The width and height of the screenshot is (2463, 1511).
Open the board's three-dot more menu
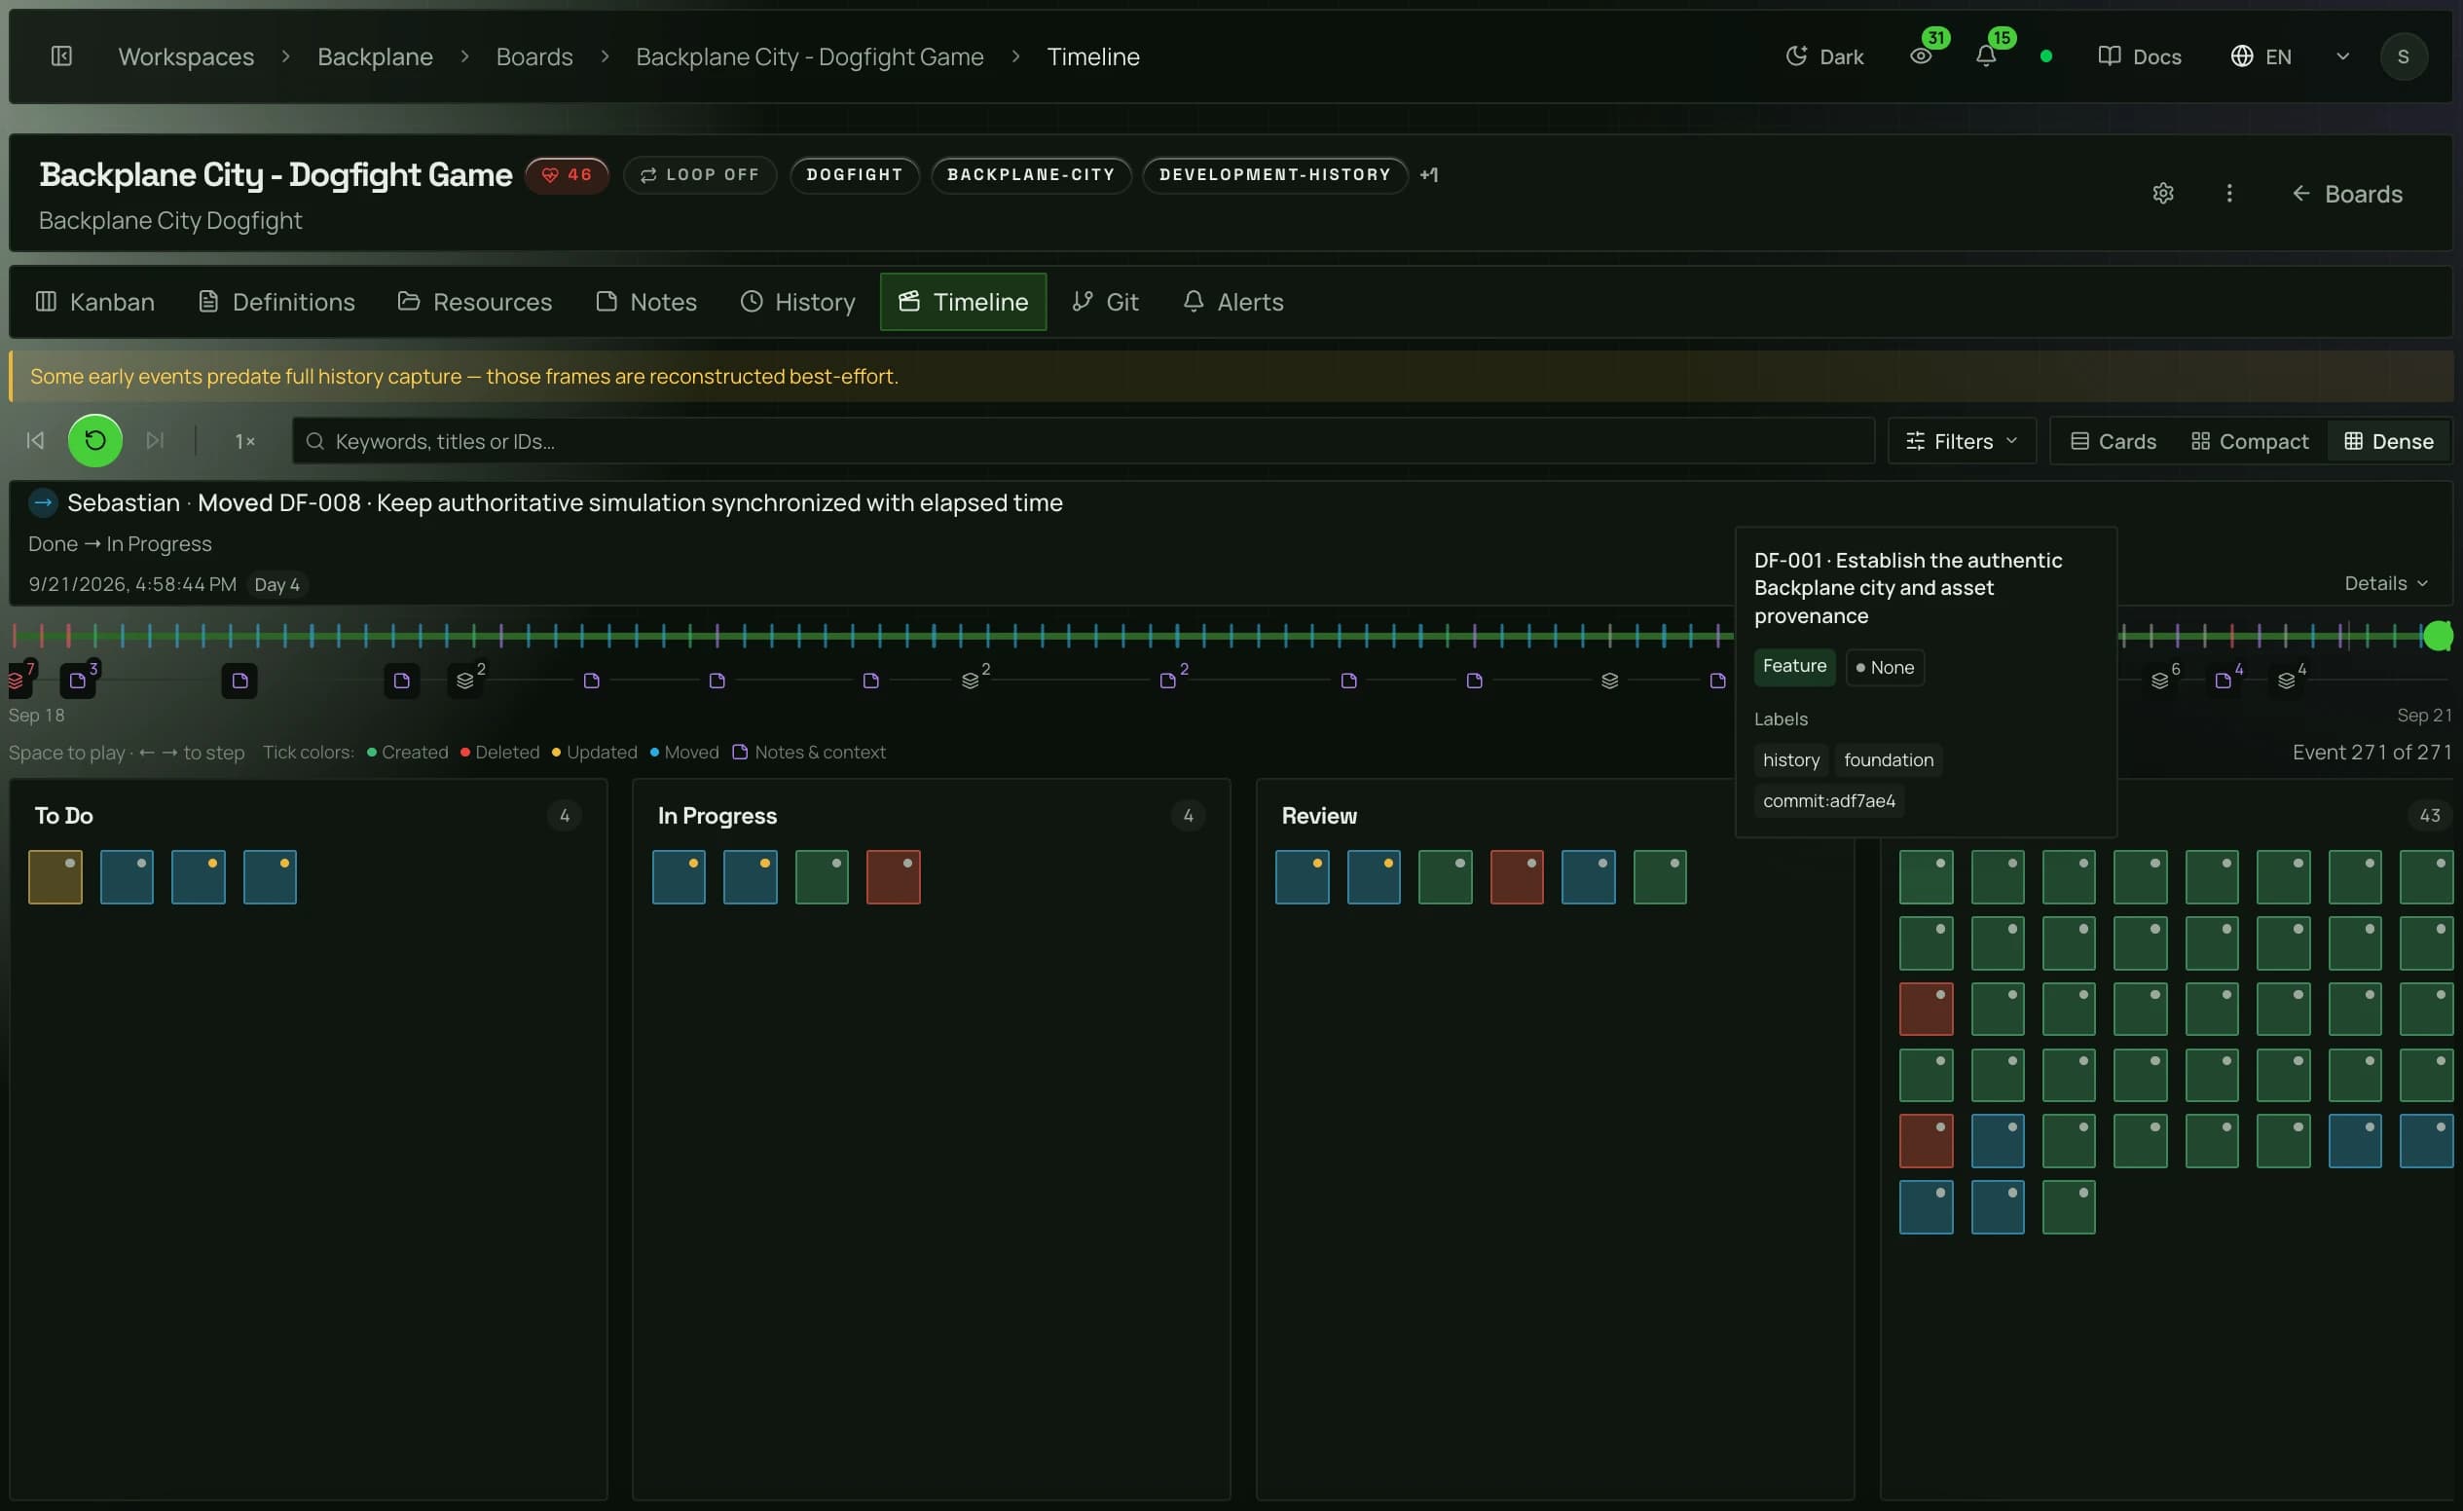coord(2229,193)
